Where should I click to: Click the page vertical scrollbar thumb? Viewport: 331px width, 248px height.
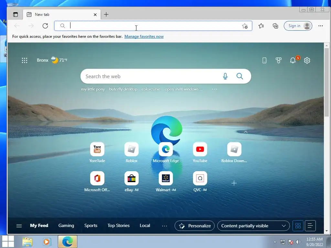tap(326, 82)
